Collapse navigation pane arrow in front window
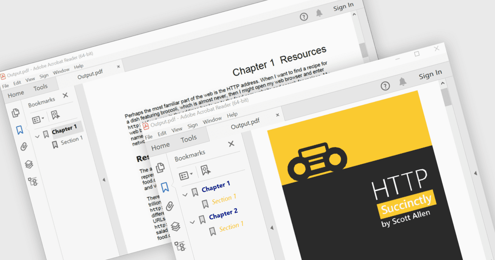 pos(271,228)
